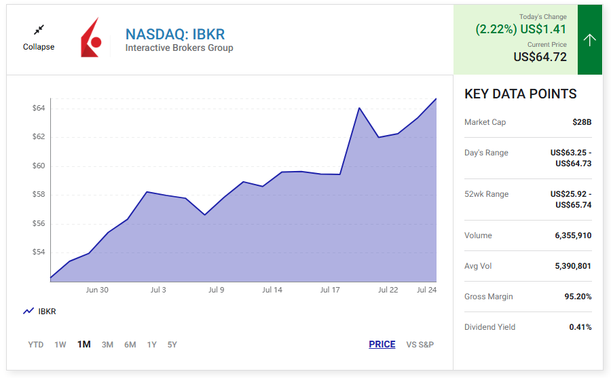
Task: Switch chart to VS S&P comparison
Action: tap(420, 345)
